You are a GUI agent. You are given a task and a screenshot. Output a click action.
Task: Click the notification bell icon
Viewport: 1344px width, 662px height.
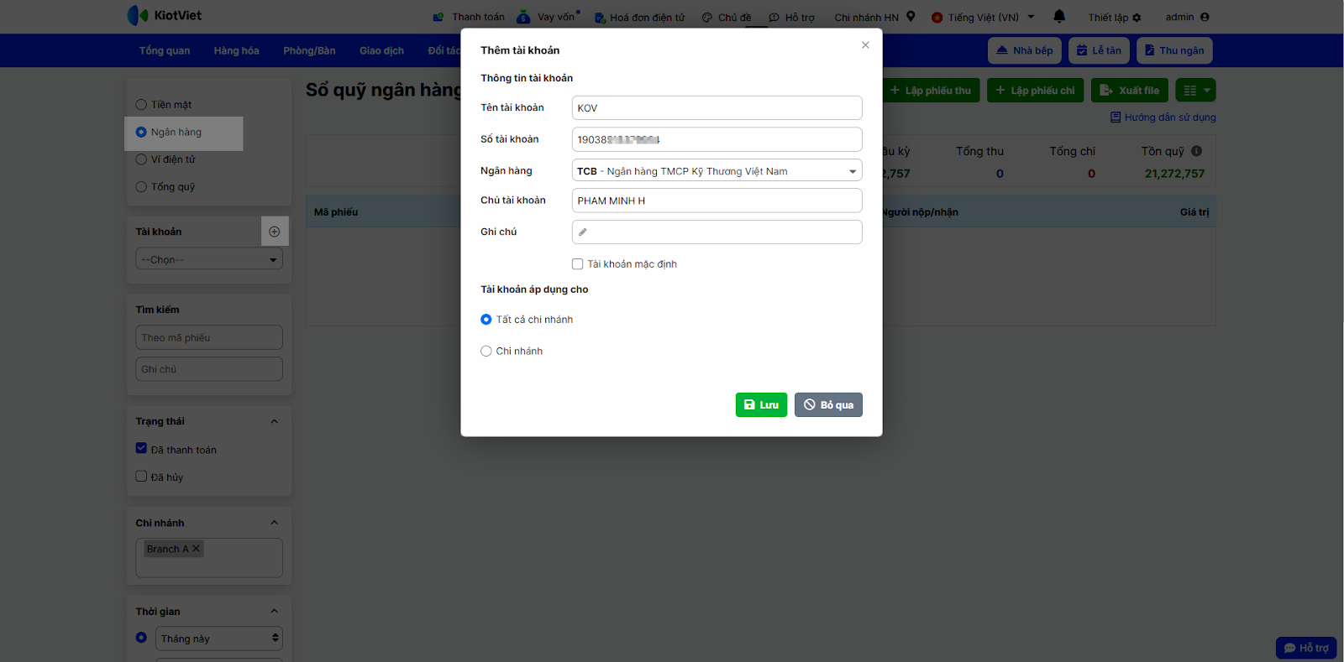[x=1059, y=16]
